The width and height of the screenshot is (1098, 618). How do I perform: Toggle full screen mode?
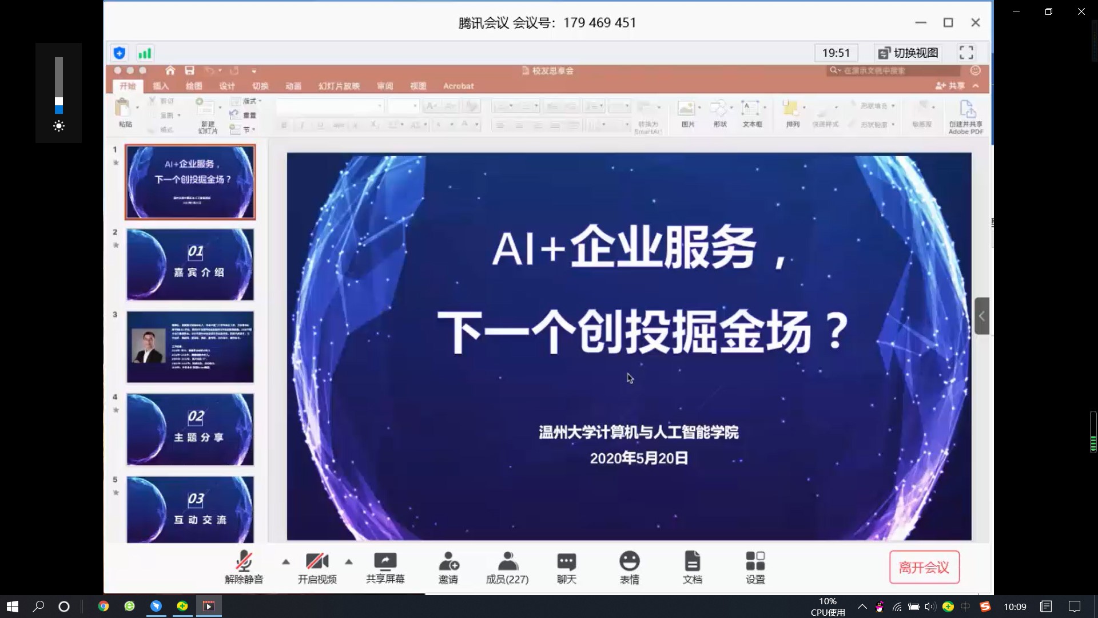tap(966, 53)
